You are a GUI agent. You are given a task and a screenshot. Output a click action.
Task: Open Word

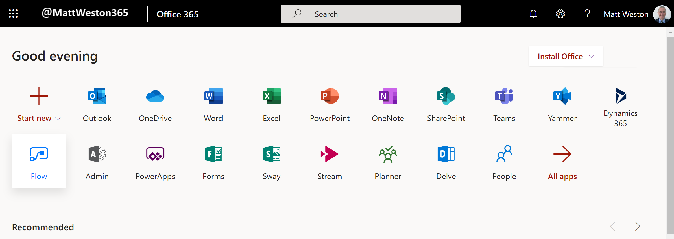(x=213, y=105)
